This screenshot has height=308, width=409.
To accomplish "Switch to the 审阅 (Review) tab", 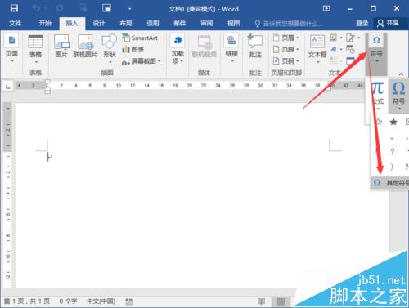I will tap(207, 23).
